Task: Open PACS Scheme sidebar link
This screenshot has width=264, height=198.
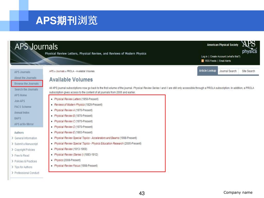Action: pos(23,107)
